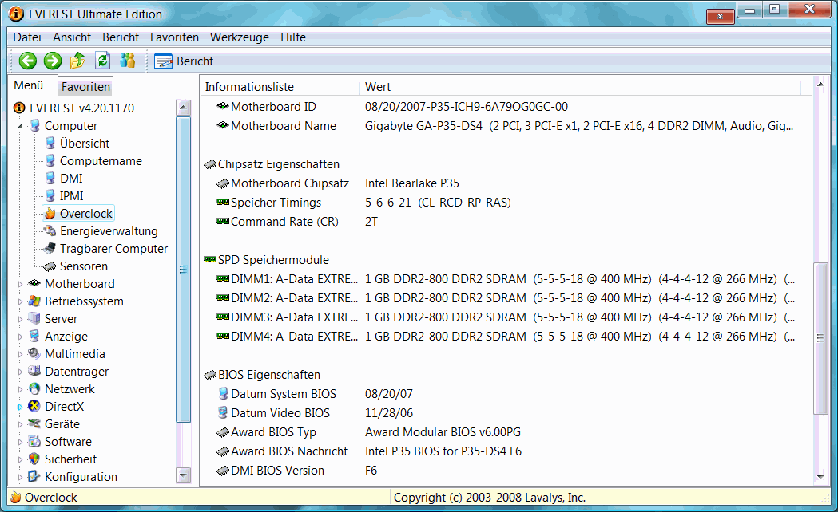
Task: Click the Refresh toolbar icon
Action: pos(102,61)
